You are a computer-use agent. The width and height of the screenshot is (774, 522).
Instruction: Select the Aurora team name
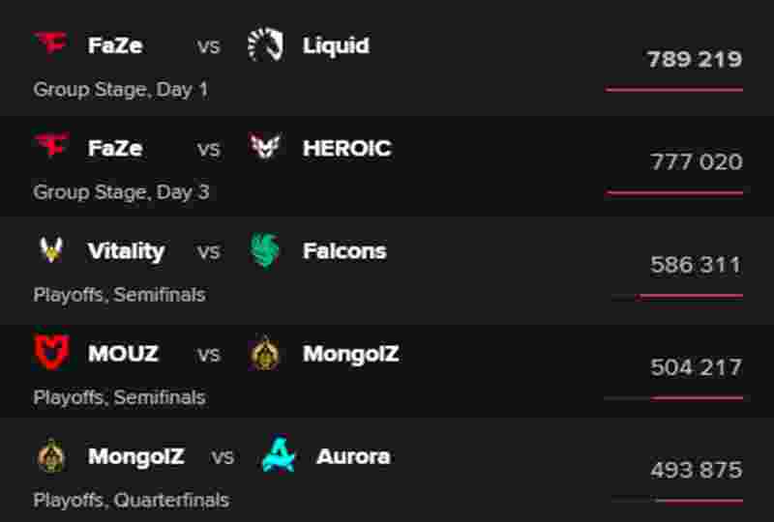[353, 456]
